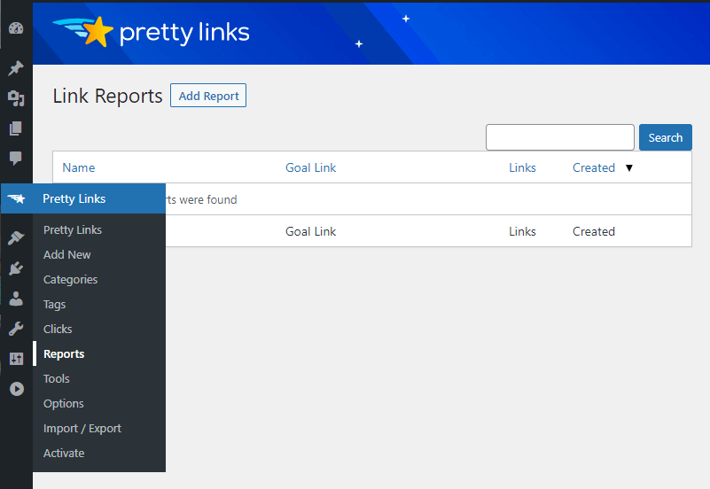This screenshot has height=489, width=710.
Task: Click the 'were found' empty table message
Action: pyautogui.click(x=207, y=200)
